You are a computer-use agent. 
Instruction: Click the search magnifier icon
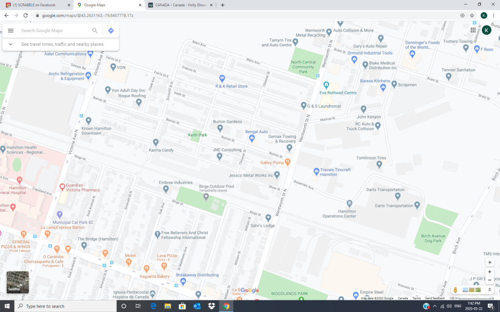click(x=95, y=31)
